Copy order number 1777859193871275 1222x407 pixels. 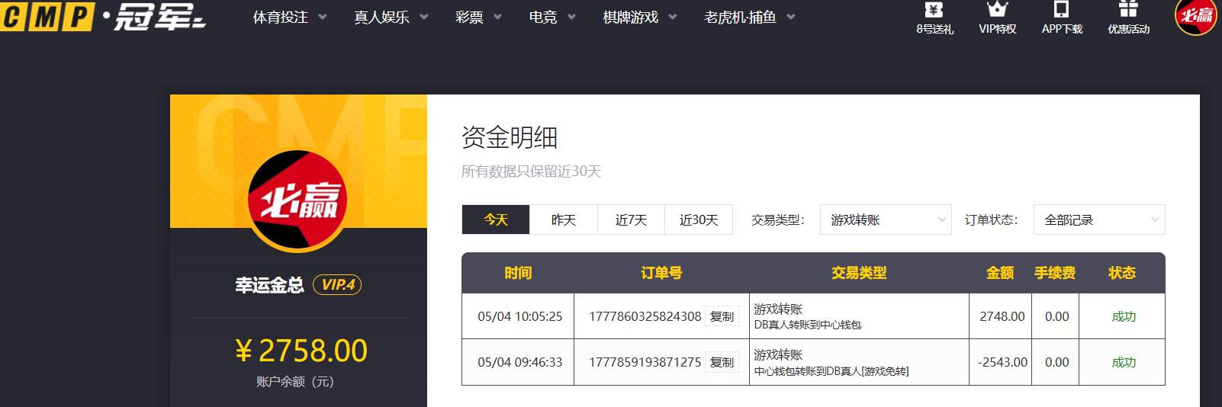click(722, 362)
